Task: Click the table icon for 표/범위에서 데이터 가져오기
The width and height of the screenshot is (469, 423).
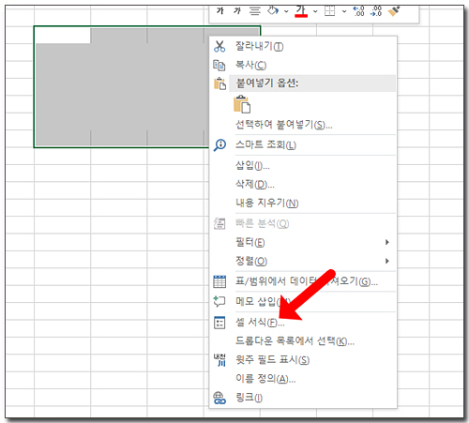Action: click(219, 281)
